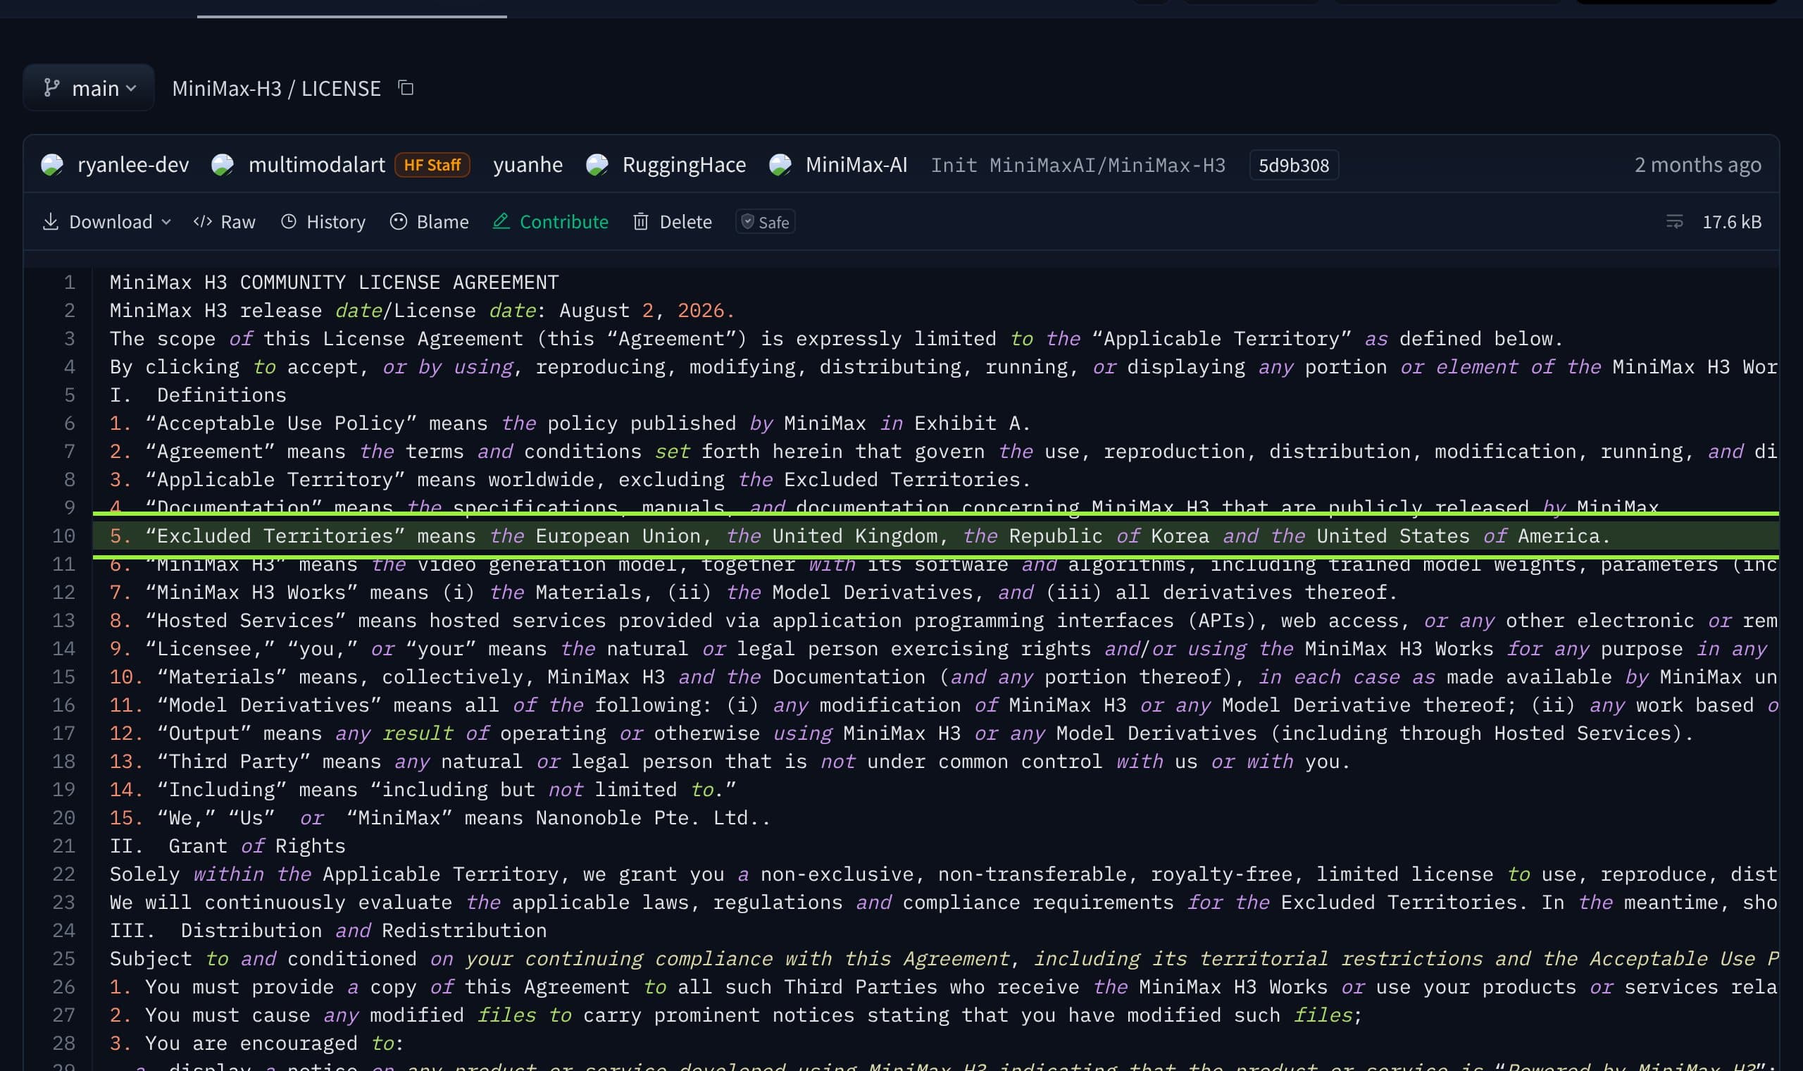Open the MiniMax-H3 repository breadcrumb
1803x1071 pixels.
(227, 88)
